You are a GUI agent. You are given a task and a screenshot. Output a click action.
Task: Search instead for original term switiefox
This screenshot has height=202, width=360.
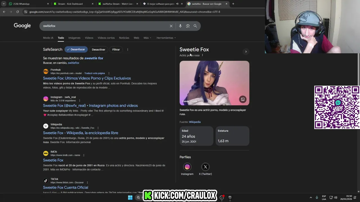73,63
